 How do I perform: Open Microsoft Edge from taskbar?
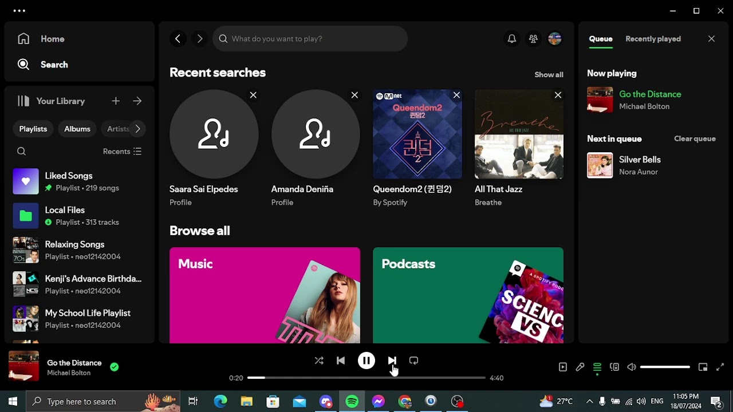(220, 402)
